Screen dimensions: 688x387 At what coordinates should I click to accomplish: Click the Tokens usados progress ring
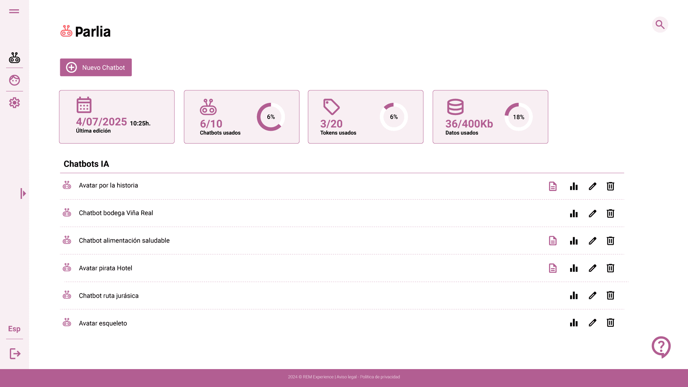click(x=394, y=117)
